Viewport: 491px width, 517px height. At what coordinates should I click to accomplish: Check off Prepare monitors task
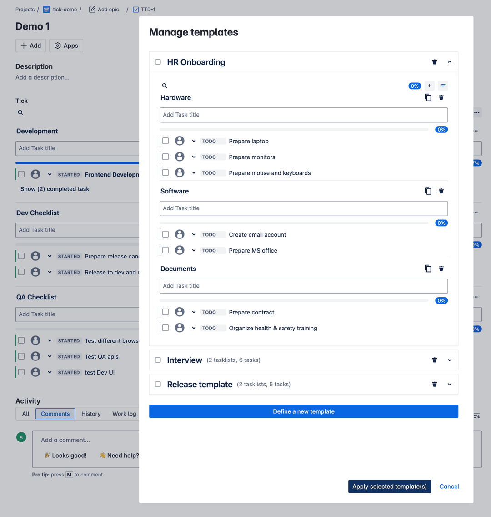click(x=165, y=157)
